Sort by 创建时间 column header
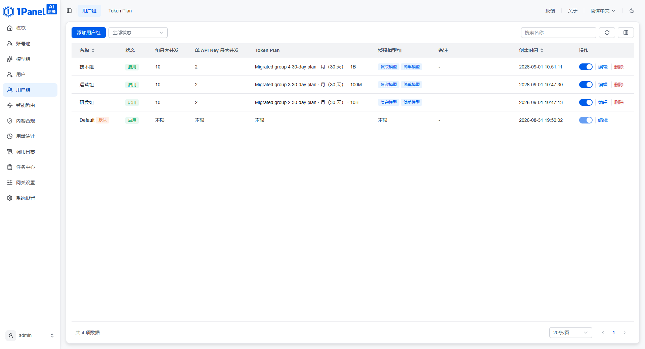Viewport: 645px width, 349px height. (531, 50)
